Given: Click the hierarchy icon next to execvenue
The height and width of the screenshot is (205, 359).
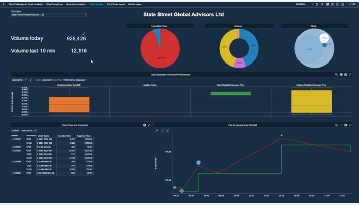Looking at the screenshot, I should click(x=35, y=130).
